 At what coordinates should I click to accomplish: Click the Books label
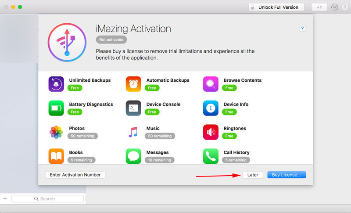[76, 152]
